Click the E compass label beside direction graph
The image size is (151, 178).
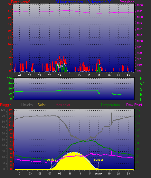141,94
